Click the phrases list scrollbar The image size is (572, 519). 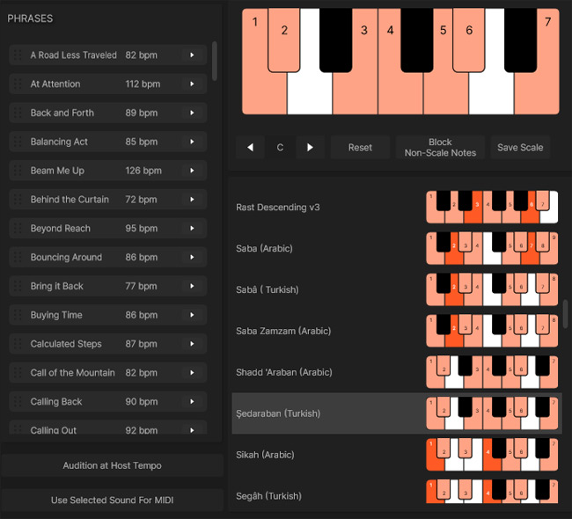(x=215, y=61)
